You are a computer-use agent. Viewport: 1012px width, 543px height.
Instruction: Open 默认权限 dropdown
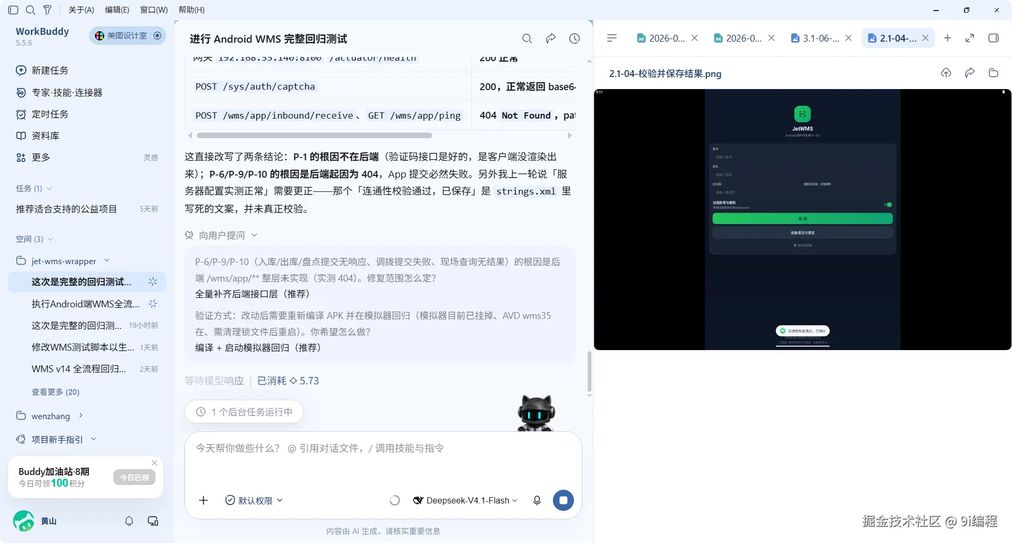(254, 500)
